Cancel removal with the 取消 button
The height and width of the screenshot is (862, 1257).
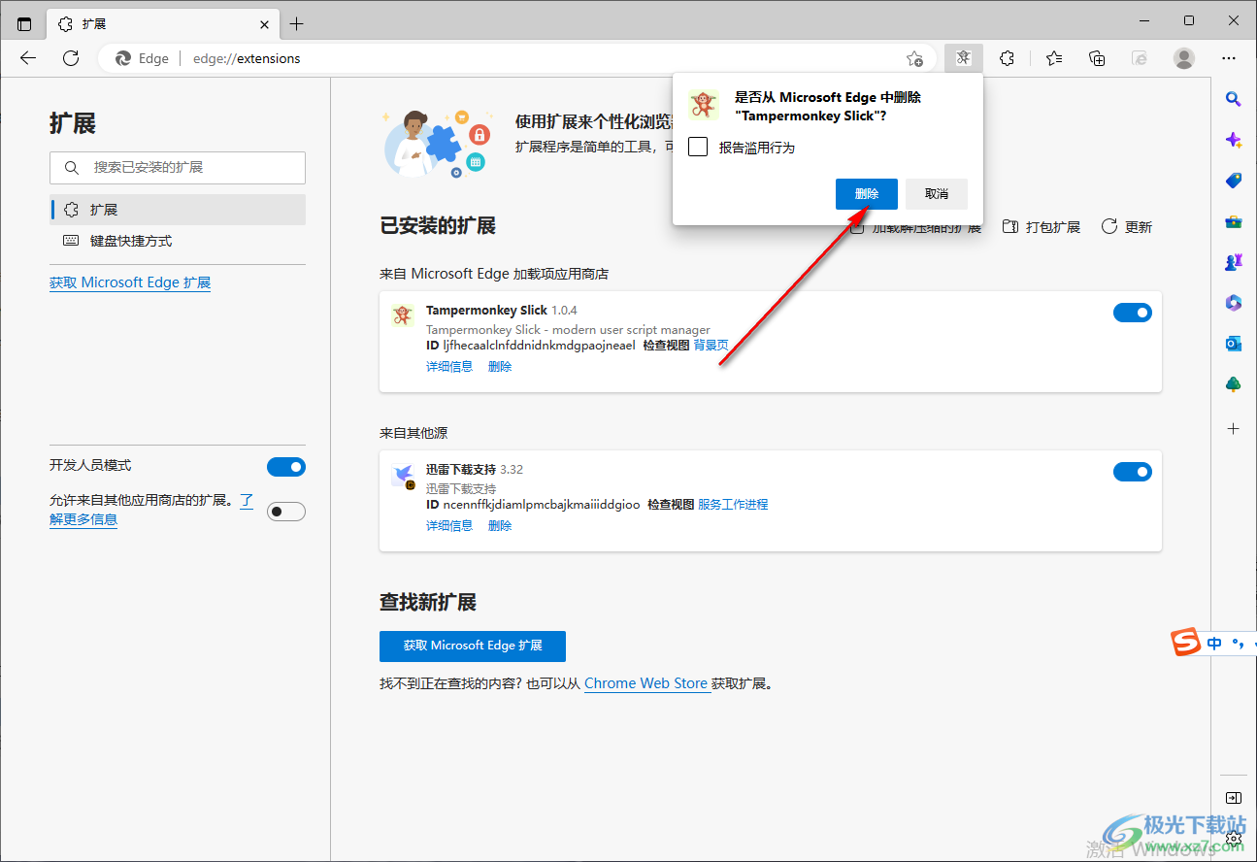click(937, 194)
